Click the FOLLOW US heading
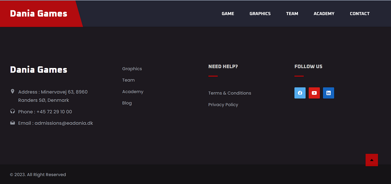The height and width of the screenshot is (184, 391). [308, 66]
